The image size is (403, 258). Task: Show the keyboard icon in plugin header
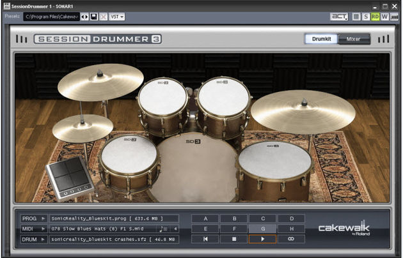pos(394,17)
